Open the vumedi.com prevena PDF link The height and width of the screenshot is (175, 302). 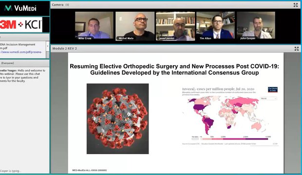21,52
